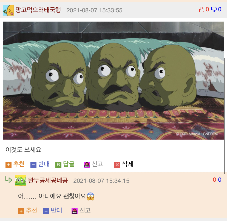The width and height of the screenshot is (227, 221).
Task: Click the red thumbs-up icon
Action: (x=202, y=10)
